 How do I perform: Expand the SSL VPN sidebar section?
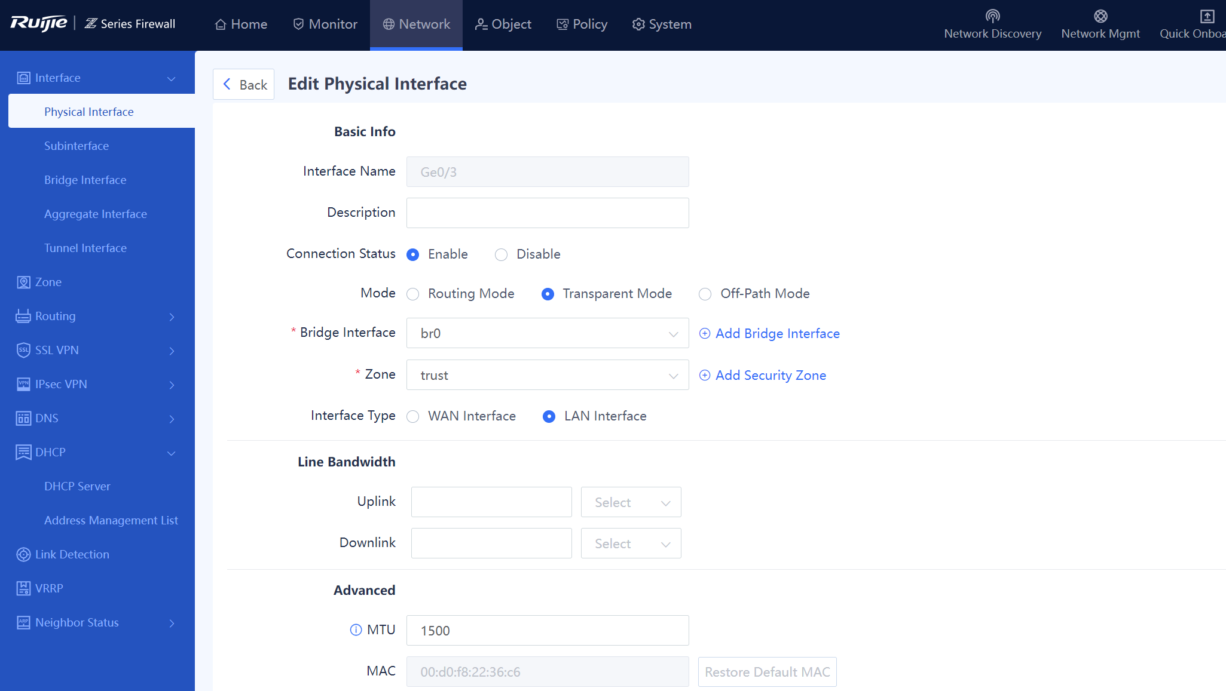172,351
